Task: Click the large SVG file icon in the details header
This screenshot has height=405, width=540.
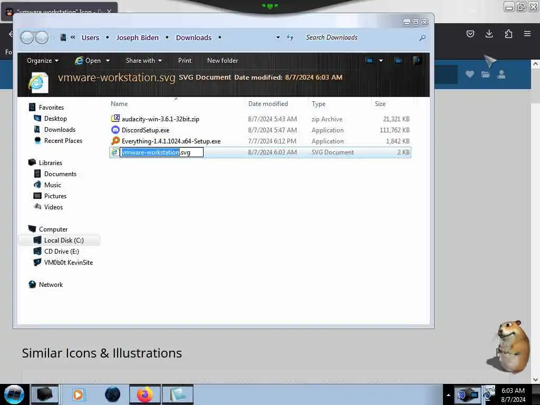Action: (x=38, y=82)
